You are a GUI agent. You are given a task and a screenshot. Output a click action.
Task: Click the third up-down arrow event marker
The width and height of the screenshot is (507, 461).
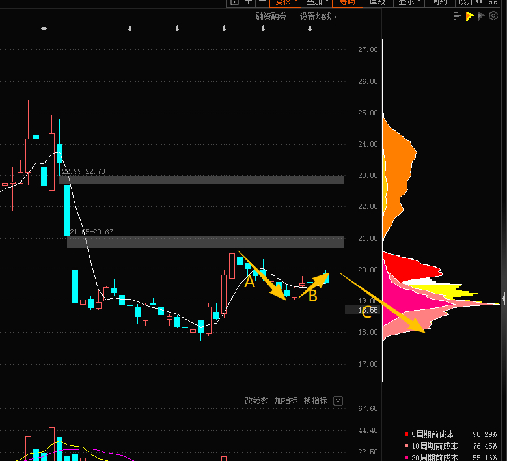pos(224,29)
